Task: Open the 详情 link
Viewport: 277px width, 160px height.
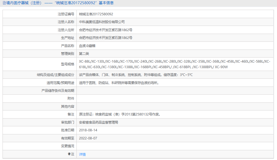Action: (82, 154)
